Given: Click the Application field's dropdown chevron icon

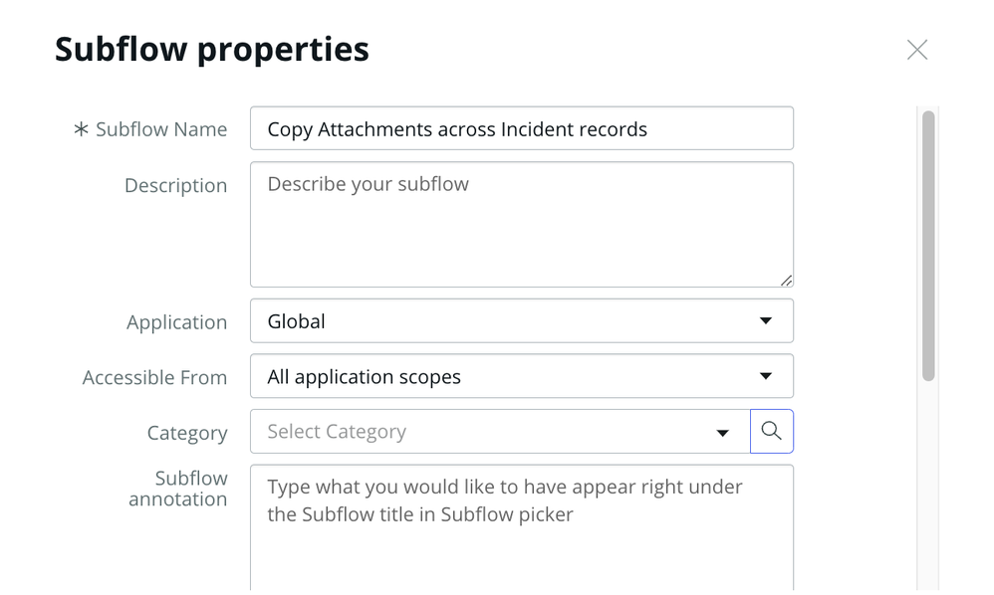Looking at the screenshot, I should pyautogui.click(x=766, y=320).
